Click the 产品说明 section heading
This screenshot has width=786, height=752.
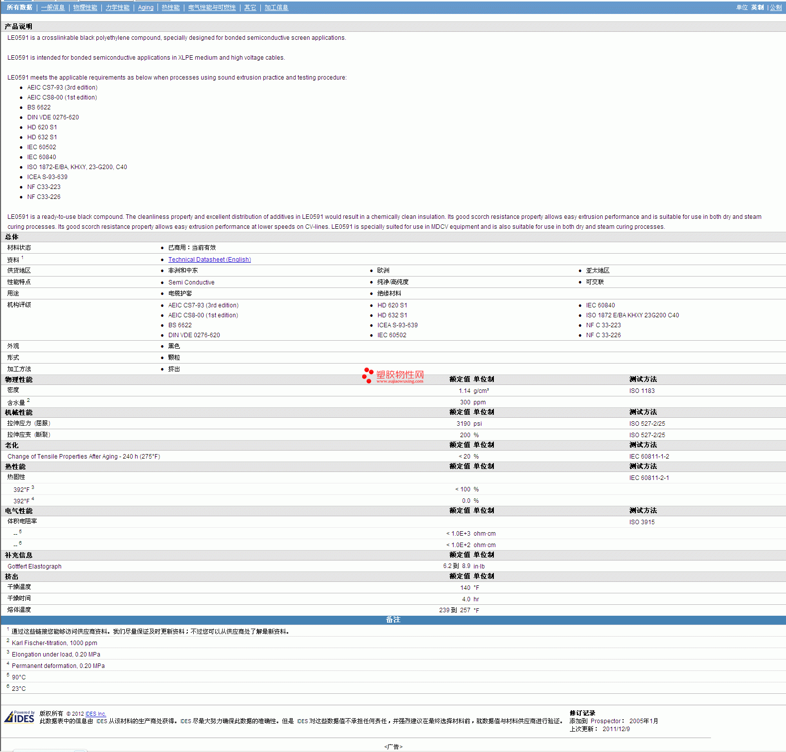point(18,27)
